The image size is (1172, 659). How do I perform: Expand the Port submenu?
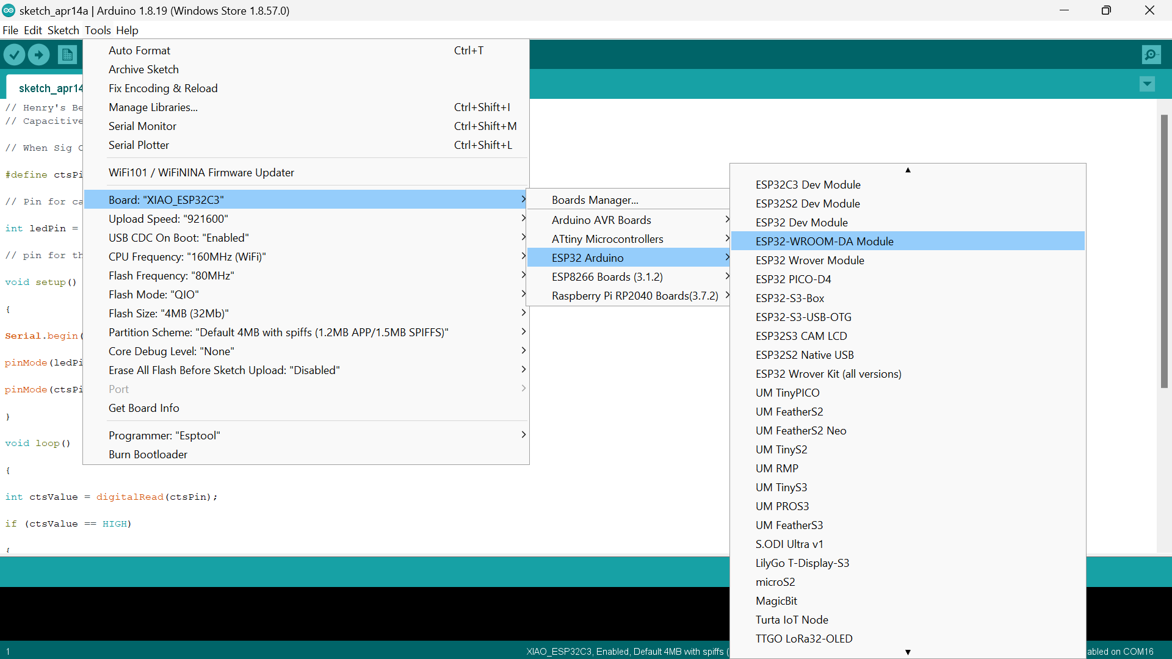tap(118, 389)
